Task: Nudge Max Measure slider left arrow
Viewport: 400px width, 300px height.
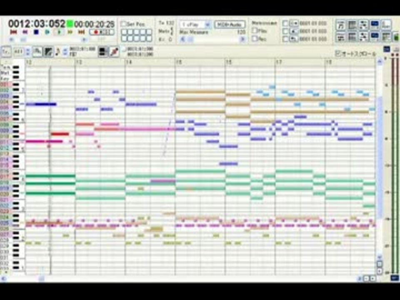Action: click(182, 39)
